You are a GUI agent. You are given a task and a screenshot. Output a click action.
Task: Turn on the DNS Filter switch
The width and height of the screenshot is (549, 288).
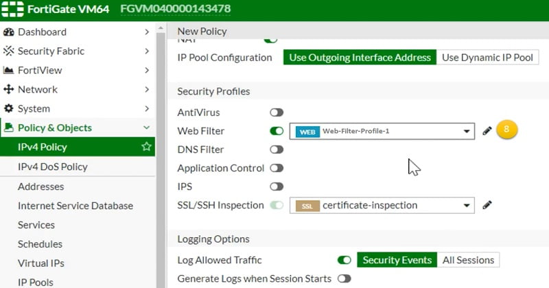277,149
